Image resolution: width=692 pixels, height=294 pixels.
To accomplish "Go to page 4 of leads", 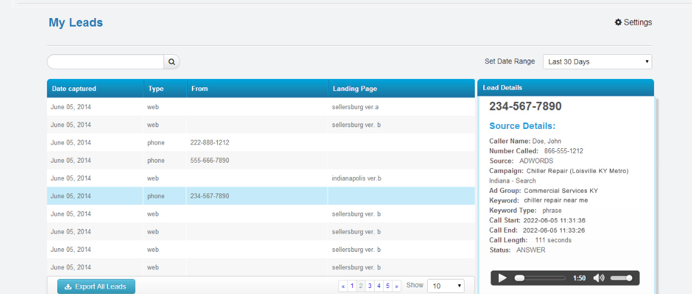I will click(x=379, y=286).
